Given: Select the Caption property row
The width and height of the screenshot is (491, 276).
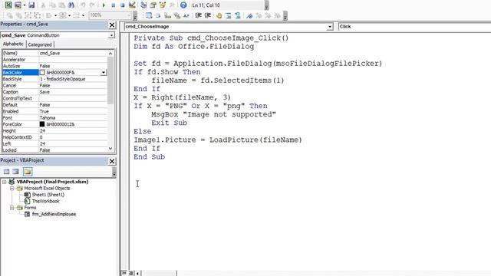Looking at the screenshot, I should [x=54, y=92].
